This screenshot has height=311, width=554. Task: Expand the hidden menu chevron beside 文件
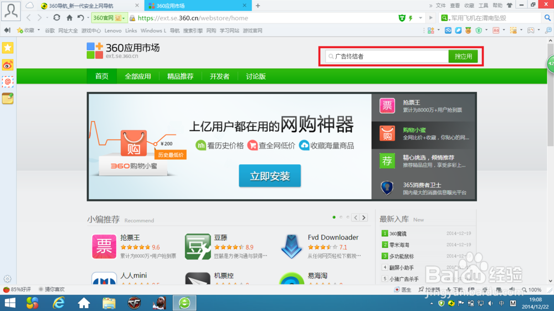430,6
